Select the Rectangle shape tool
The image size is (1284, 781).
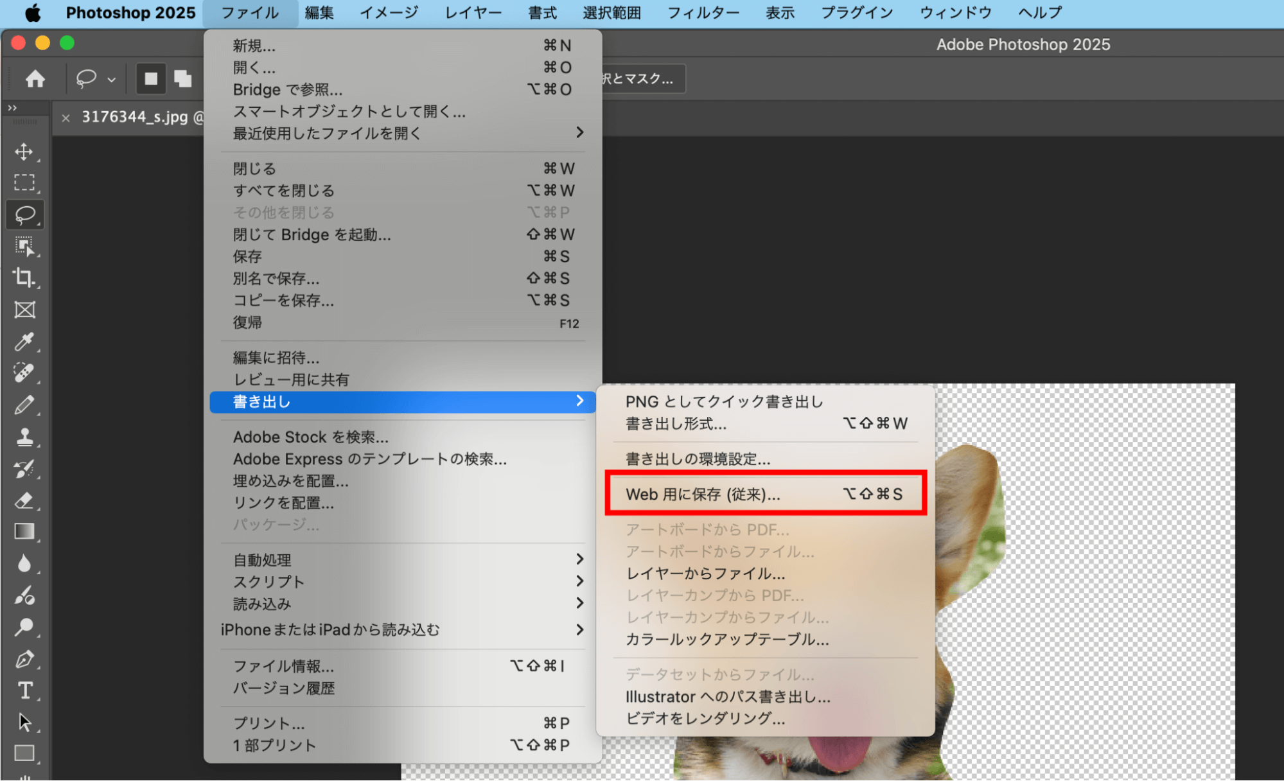click(x=24, y=753)
